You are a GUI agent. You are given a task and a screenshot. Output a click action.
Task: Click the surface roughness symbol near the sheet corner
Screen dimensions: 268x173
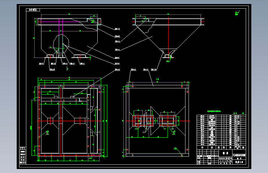237,13
